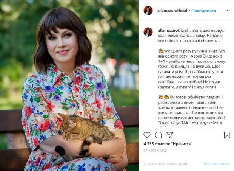Open the post timestamp '3 часов назад'
Screen dimensions: 234x171
(155, 151)
